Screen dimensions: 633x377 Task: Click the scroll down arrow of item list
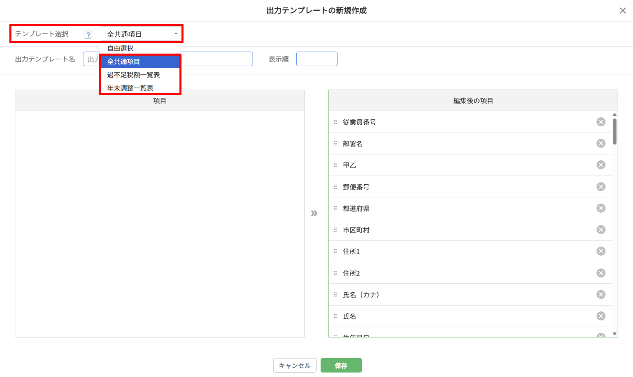coord(614,334)
